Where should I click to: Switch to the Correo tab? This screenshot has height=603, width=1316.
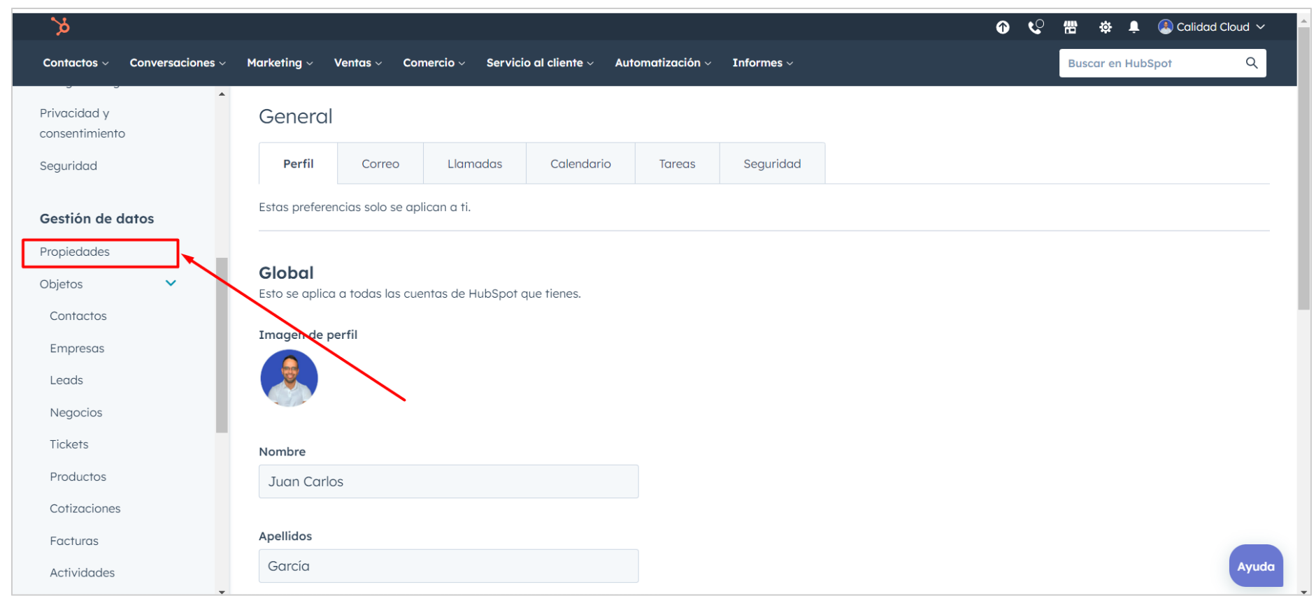coord(380,164)
